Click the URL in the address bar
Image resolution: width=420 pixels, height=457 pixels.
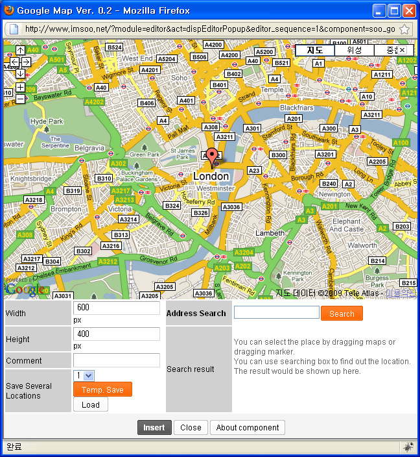[x=210, y=29]
